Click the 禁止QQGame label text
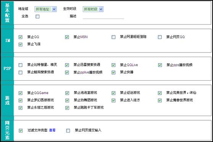213x142 pixels. pos(38,93)
